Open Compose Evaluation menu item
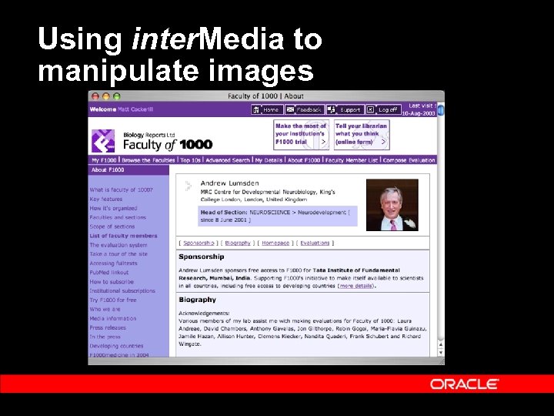Image resolution: width=554 pixels, height=416 pixels. coord(409,160)
